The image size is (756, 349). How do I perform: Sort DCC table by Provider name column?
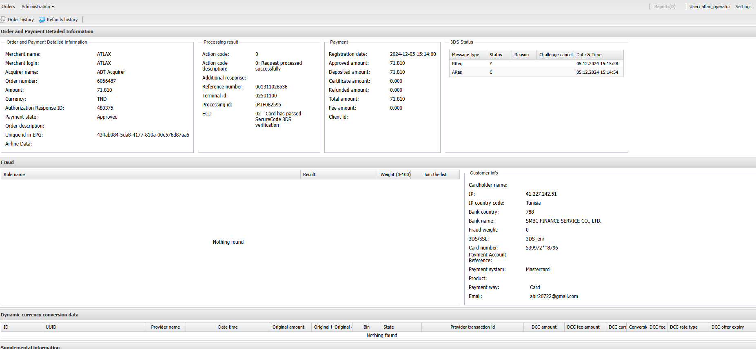coord(165,327)
